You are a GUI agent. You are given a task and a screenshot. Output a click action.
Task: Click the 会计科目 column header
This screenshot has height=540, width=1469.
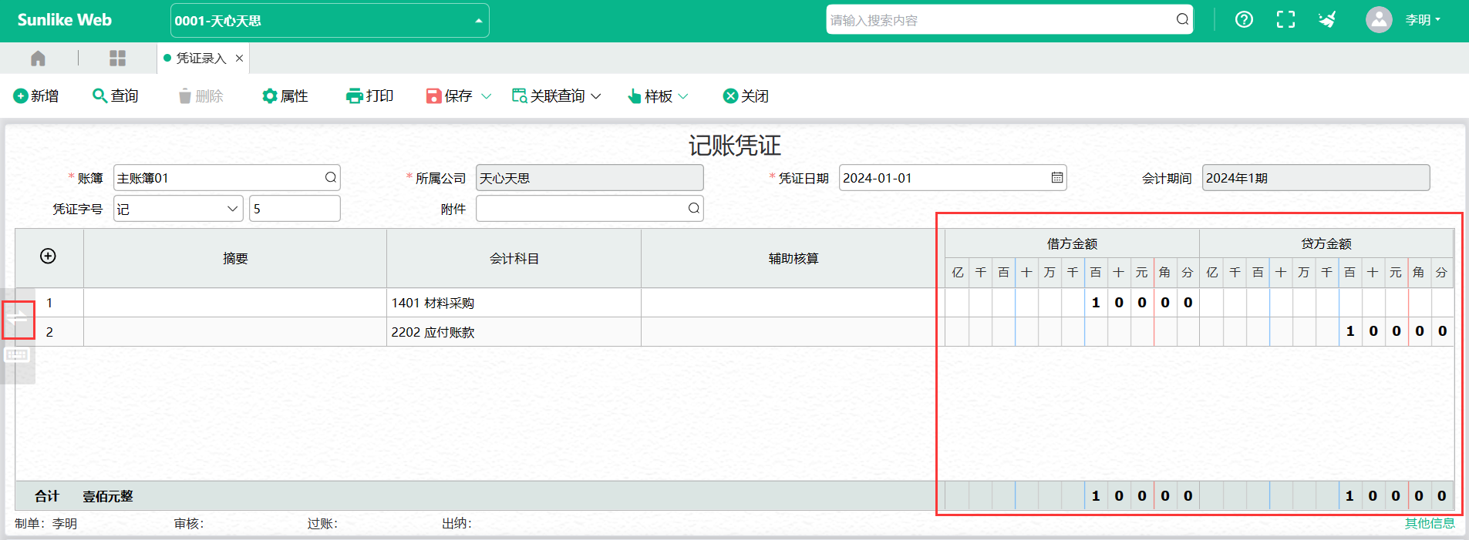point(514,259)
